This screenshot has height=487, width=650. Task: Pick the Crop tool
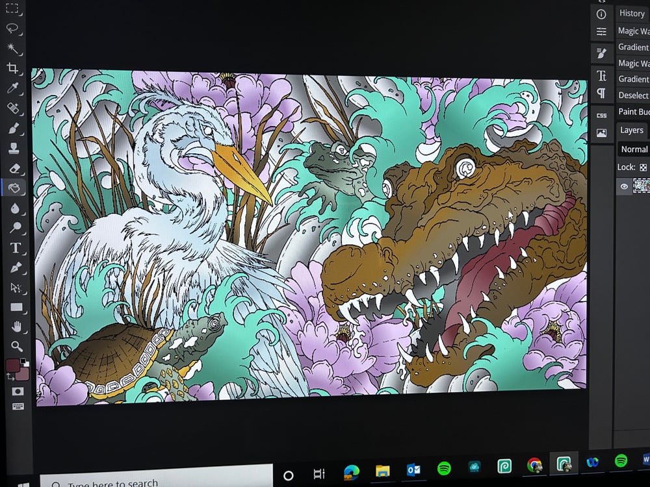tap(12, 68)
